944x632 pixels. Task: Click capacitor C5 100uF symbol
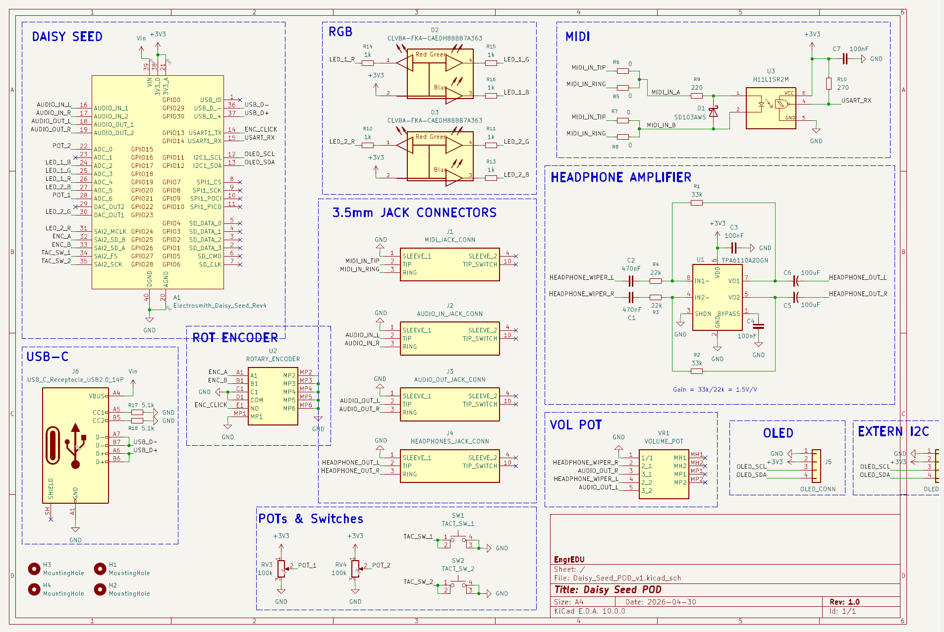pyautogui.click(x=795, y=297)
